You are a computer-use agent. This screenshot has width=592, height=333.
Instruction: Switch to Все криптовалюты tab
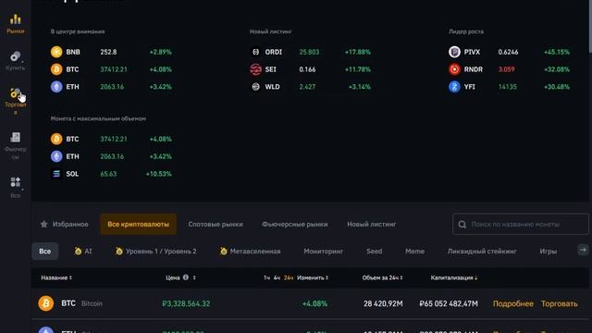tap(138, 224)
